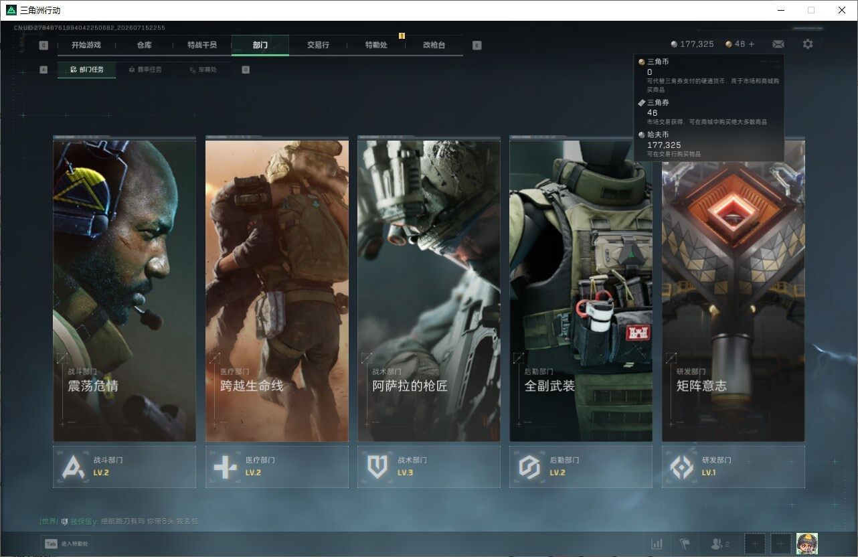Open the 特战干员 tab
This screenshot has height=557, width=858.
pos(202,45)
